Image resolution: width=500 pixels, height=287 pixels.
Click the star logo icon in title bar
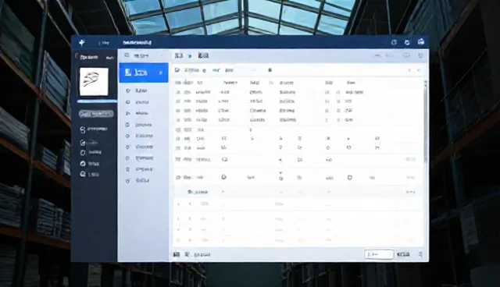point(82,43)
